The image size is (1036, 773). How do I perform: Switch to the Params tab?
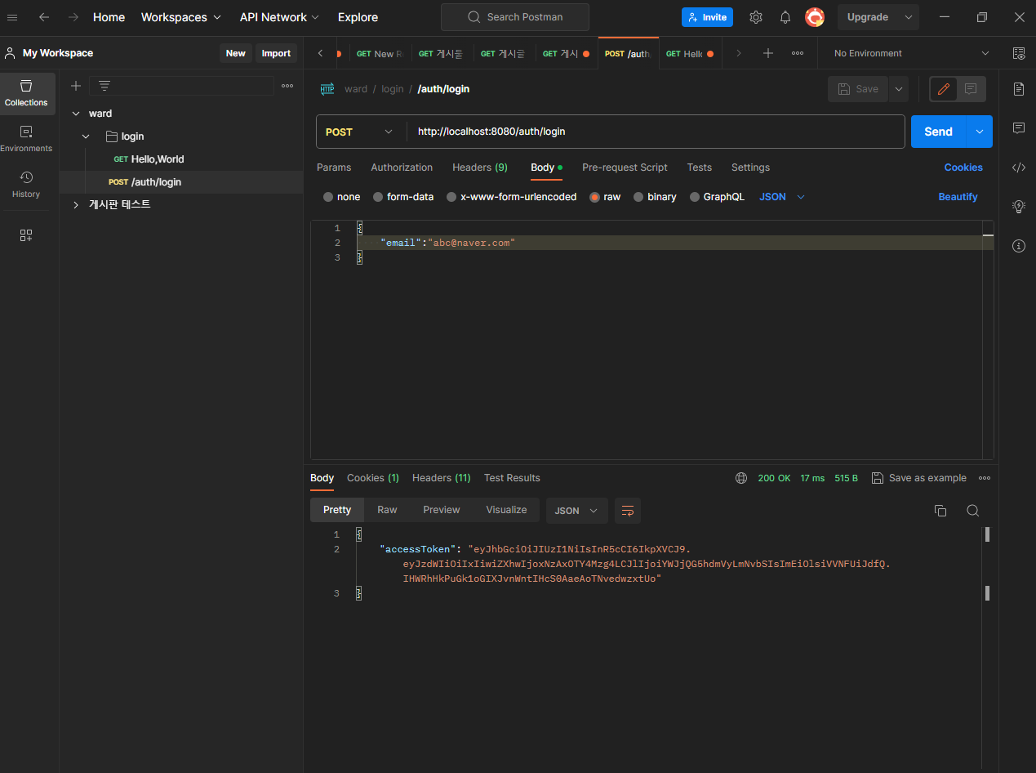[334, 168]
